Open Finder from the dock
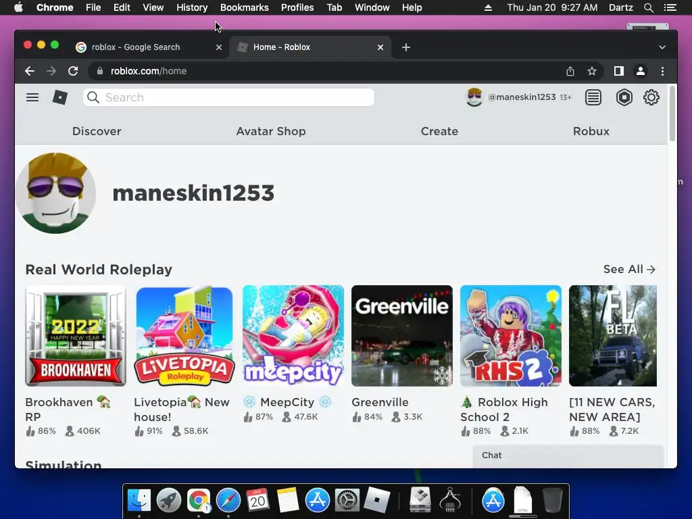Screen dimensions: 692x519 [x=139, y=500]
